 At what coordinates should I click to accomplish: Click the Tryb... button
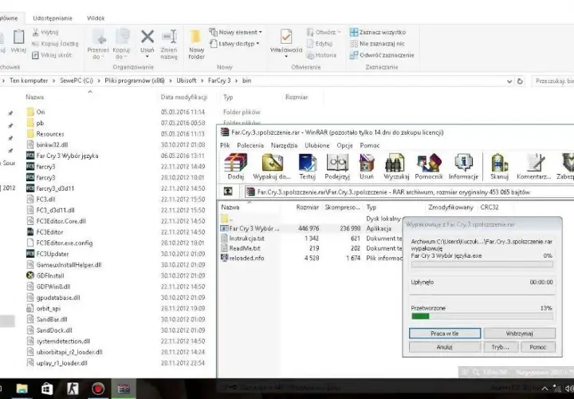click(x=501, y=347)
